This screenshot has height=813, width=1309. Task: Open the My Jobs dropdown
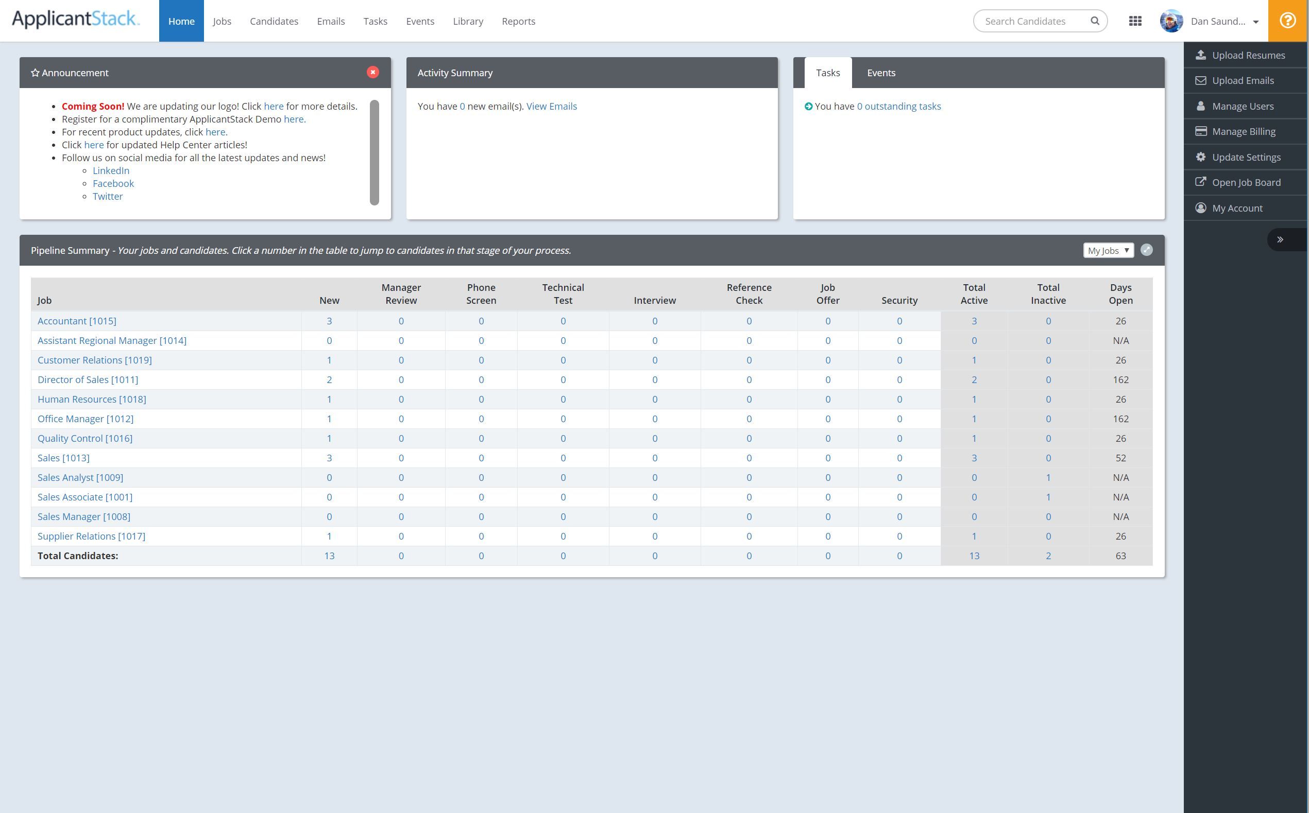click(x=1108, y=251)
